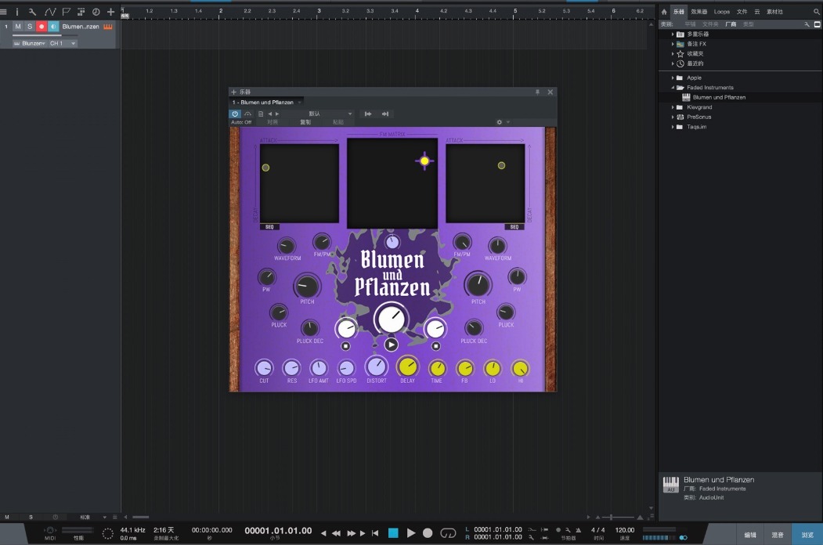This screenshot has height=545, width=823.
Task: Toggle the monitor button on the track
Action: pyautogui.click(x=53, y=27)
